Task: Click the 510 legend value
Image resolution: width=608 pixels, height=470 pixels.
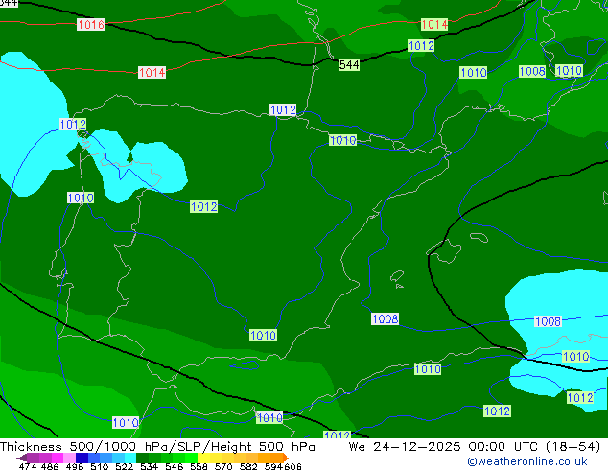Action: (x=100, y=466)
